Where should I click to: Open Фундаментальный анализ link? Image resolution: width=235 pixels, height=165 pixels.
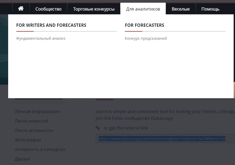click(40, 38)
